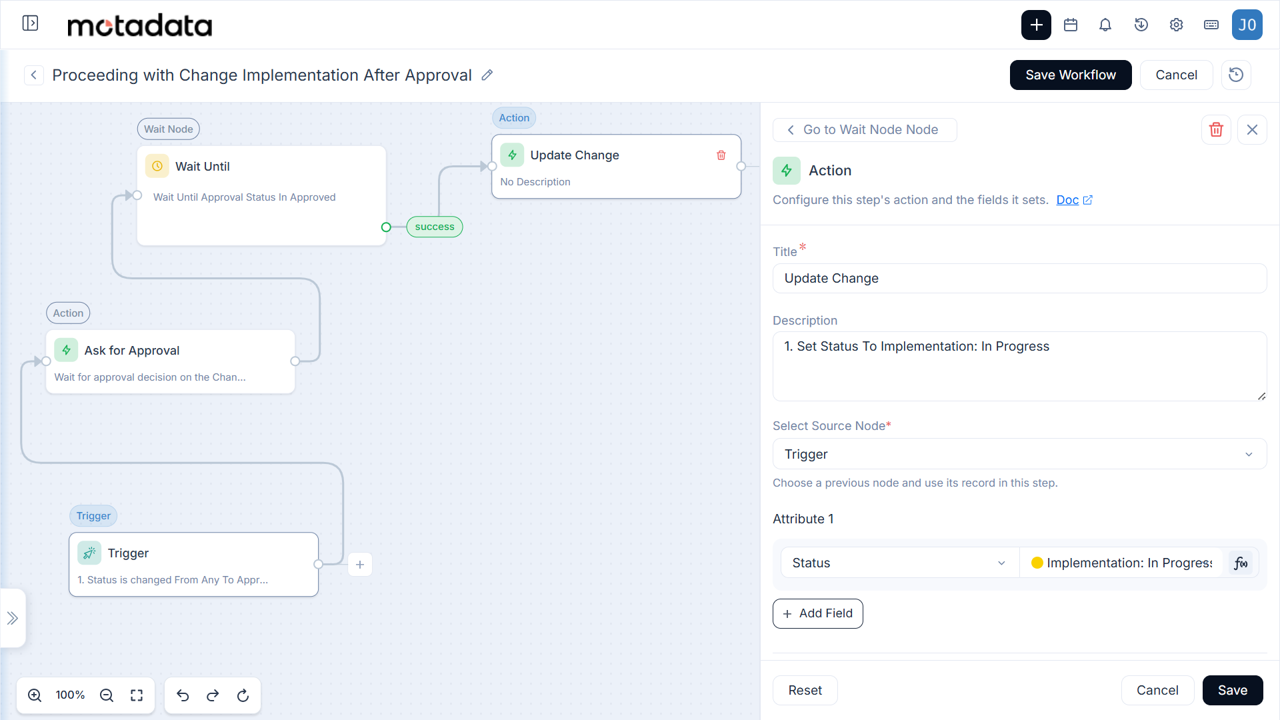Click the success edge label
The image size is (1280, 720).
(x=435, y=227)
